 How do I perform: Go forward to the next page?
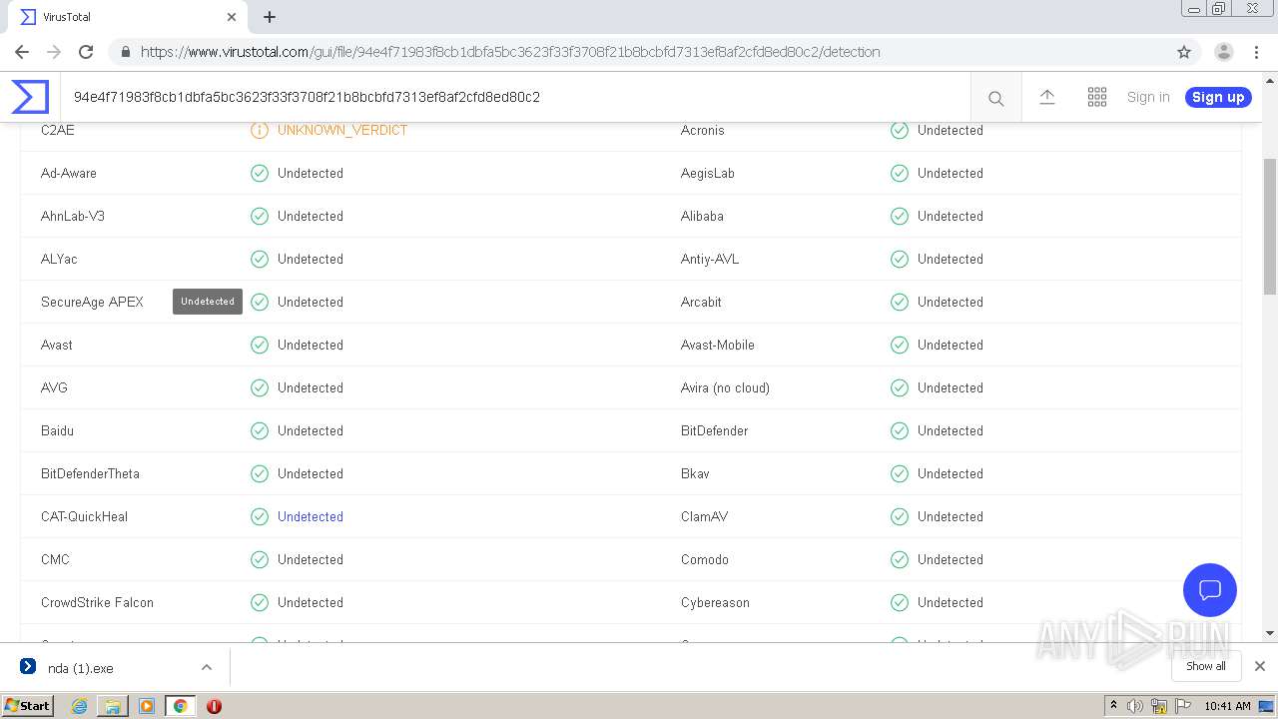point(54,52)
